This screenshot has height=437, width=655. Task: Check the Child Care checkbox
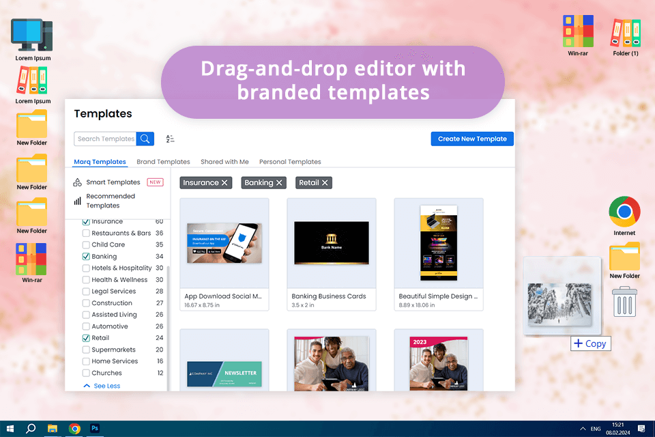click(86, 244)
